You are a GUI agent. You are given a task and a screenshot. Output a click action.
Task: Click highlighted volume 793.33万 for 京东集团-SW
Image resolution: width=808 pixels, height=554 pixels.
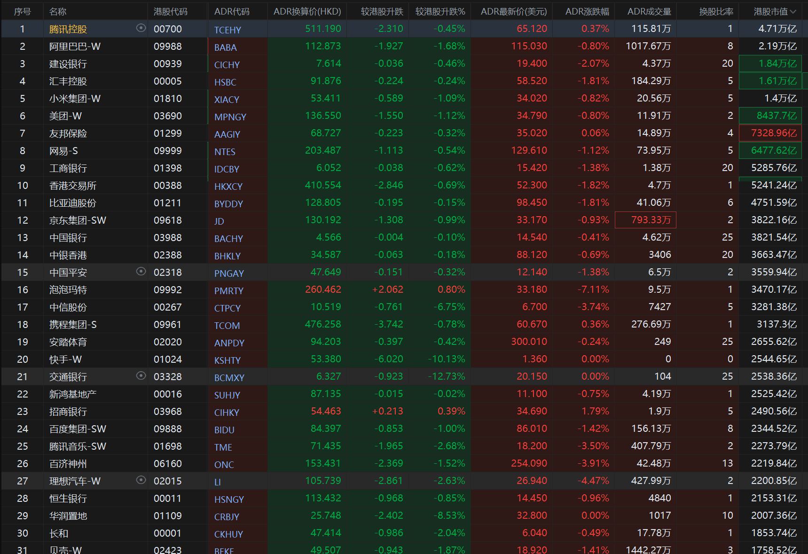tap(645, 220)
